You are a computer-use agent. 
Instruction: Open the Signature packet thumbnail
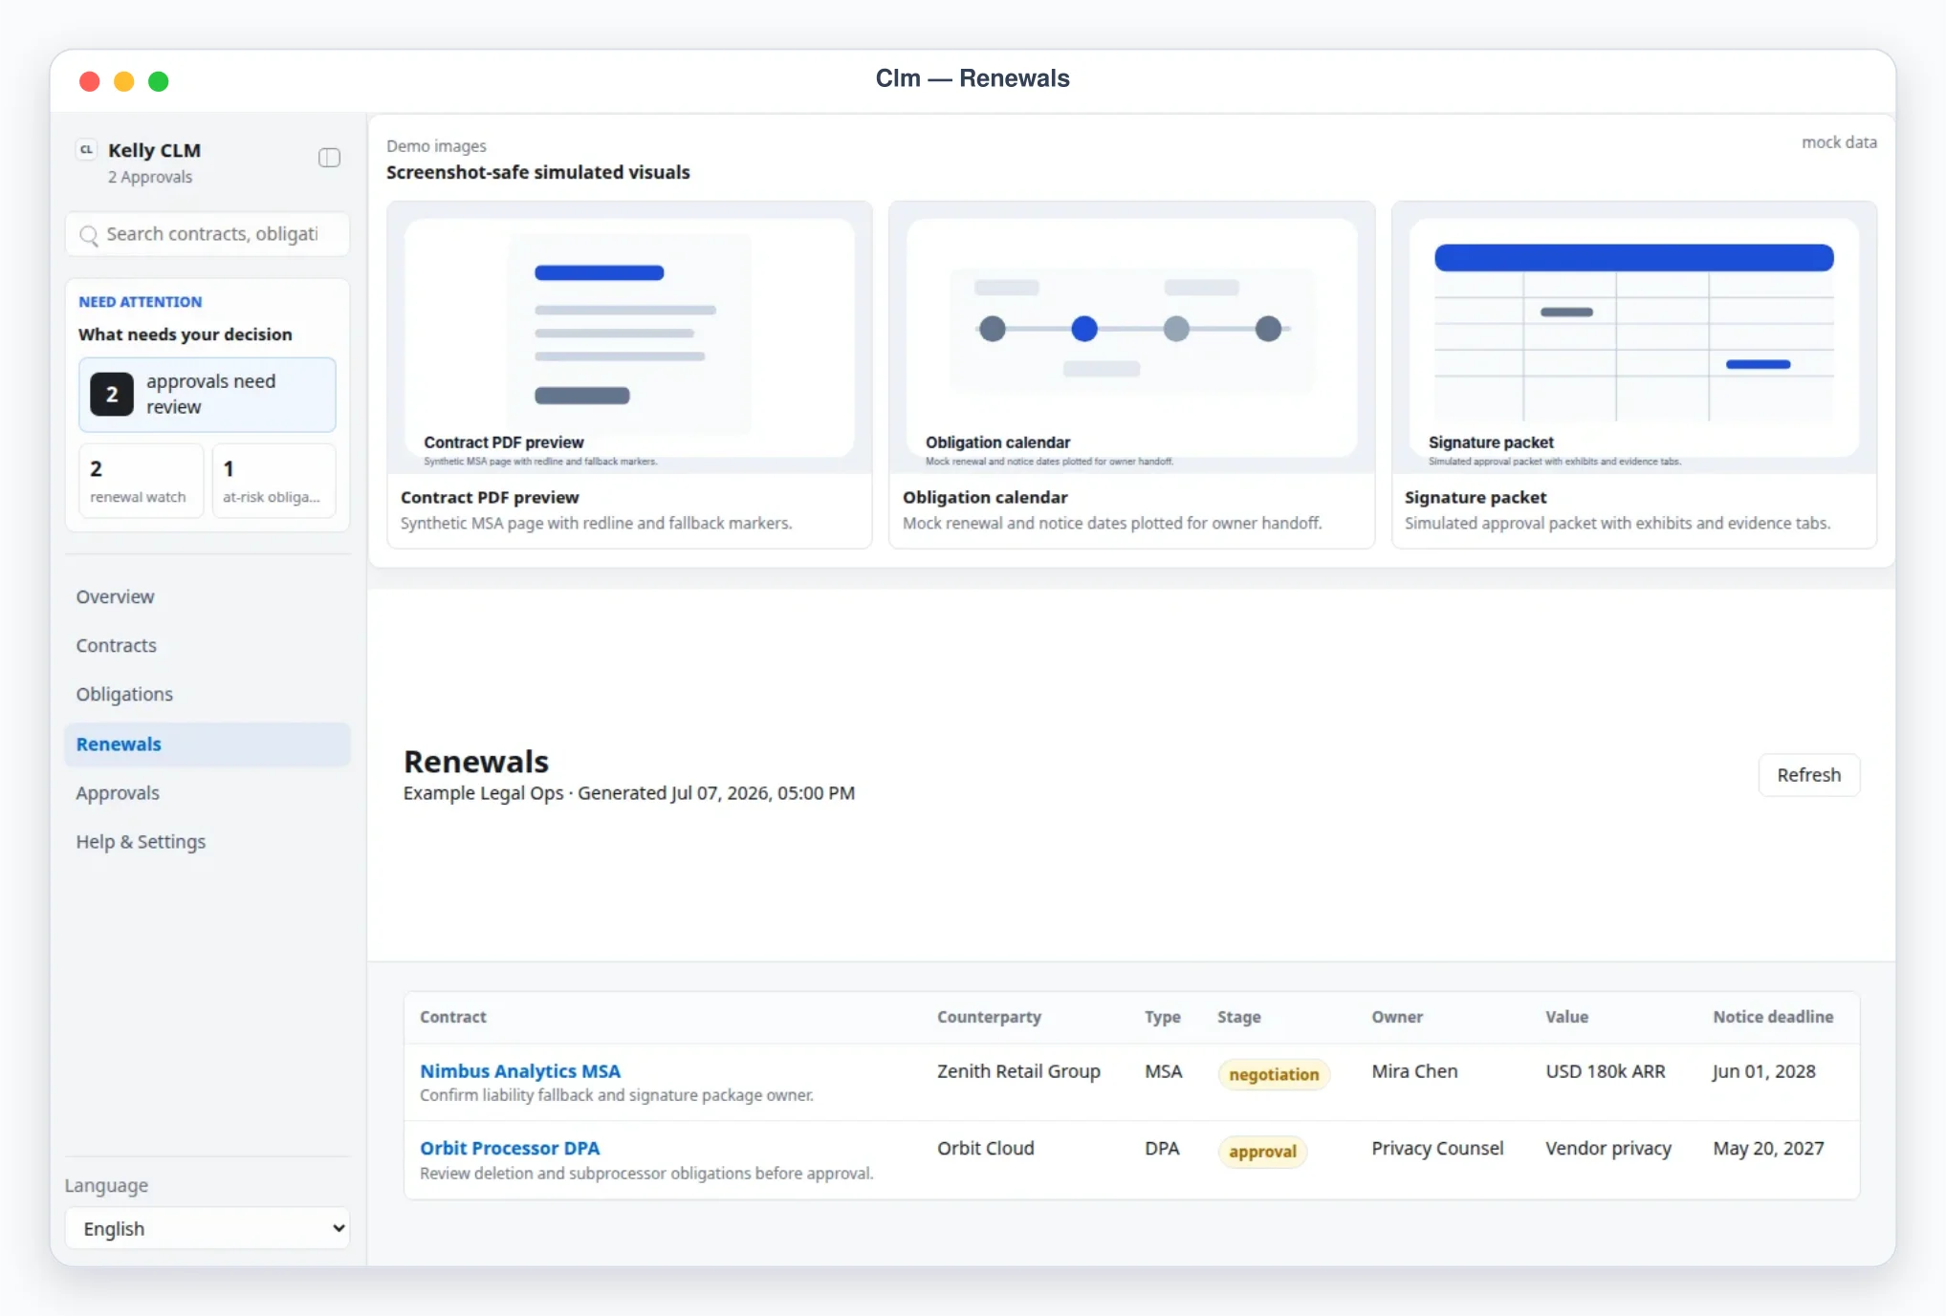1634,337
